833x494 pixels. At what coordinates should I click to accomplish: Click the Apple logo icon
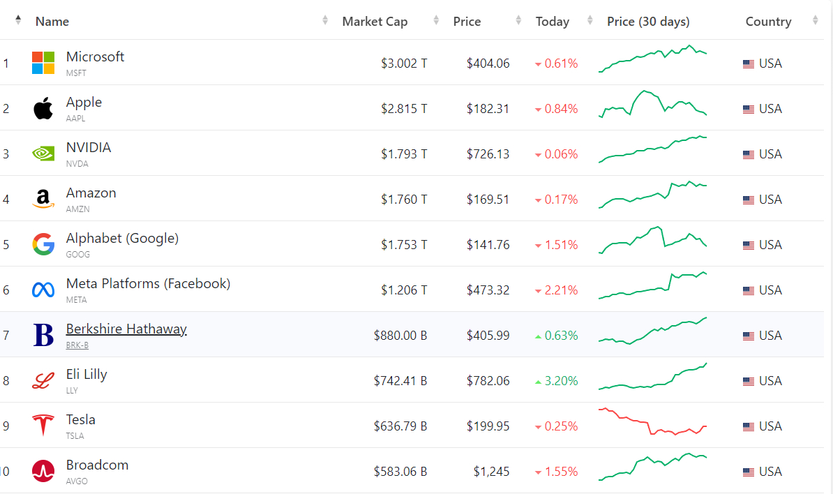(x=43, y=108)
